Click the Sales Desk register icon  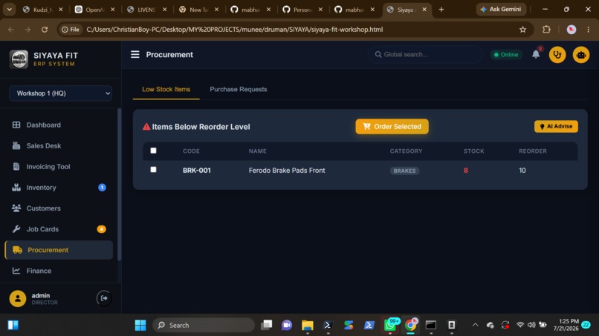[x=16, y=145]
